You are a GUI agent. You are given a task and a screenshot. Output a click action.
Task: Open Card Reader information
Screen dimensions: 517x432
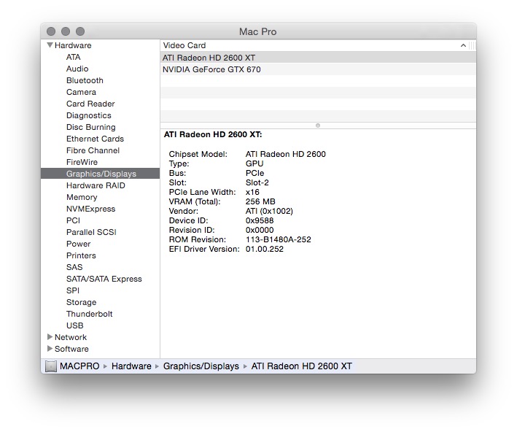coord(90,104)
